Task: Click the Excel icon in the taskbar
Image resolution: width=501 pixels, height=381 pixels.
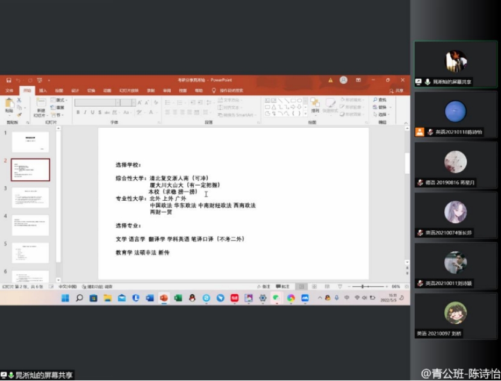Action: 178,298
